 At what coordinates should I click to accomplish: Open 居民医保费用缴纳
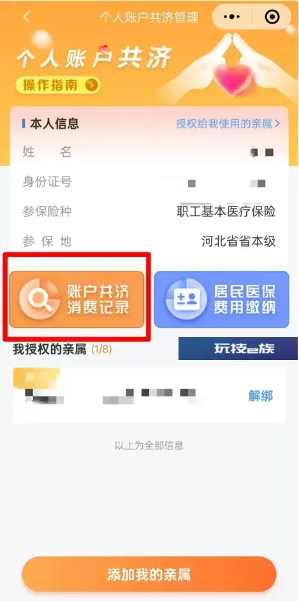[x=222, y=300]
